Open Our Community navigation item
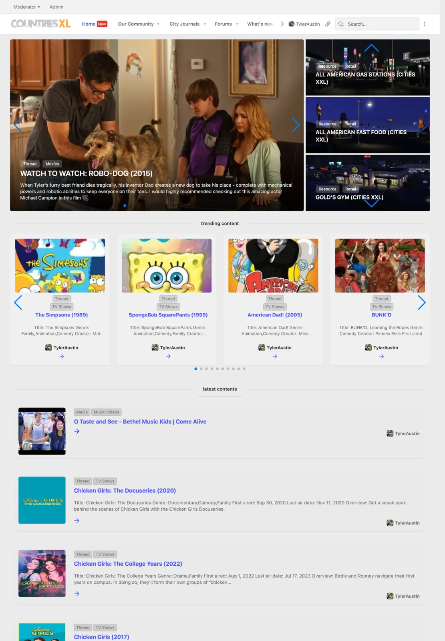 [136, 24]
